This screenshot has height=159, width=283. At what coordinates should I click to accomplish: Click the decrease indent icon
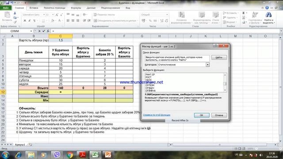coord(84,21)
